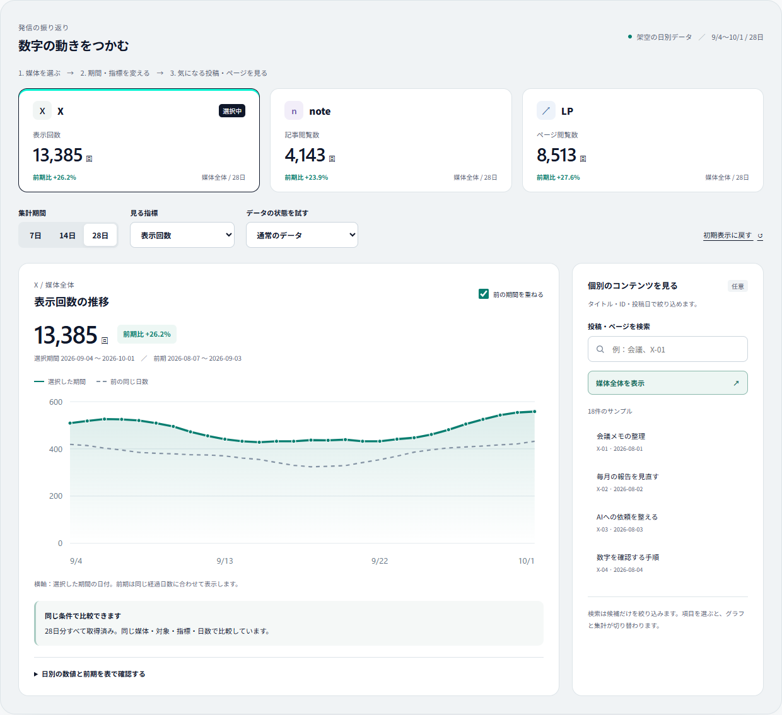Focus the 投稿・ページを検索 search field
Image resolution: width=782 pixels, height=715 pixels.
[668, 349]
